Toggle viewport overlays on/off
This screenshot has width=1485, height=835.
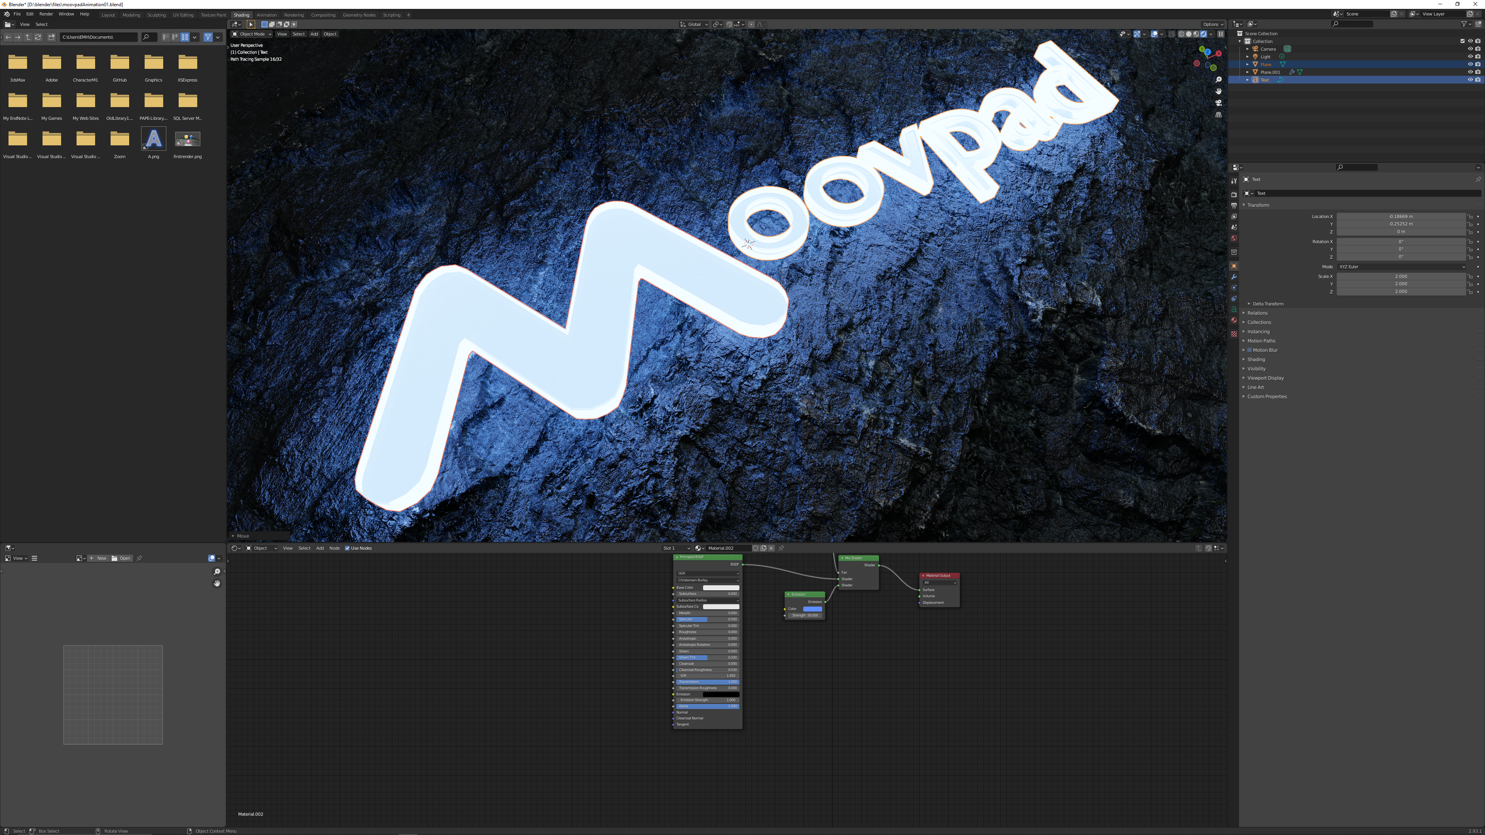click(x=1154, y=34)
